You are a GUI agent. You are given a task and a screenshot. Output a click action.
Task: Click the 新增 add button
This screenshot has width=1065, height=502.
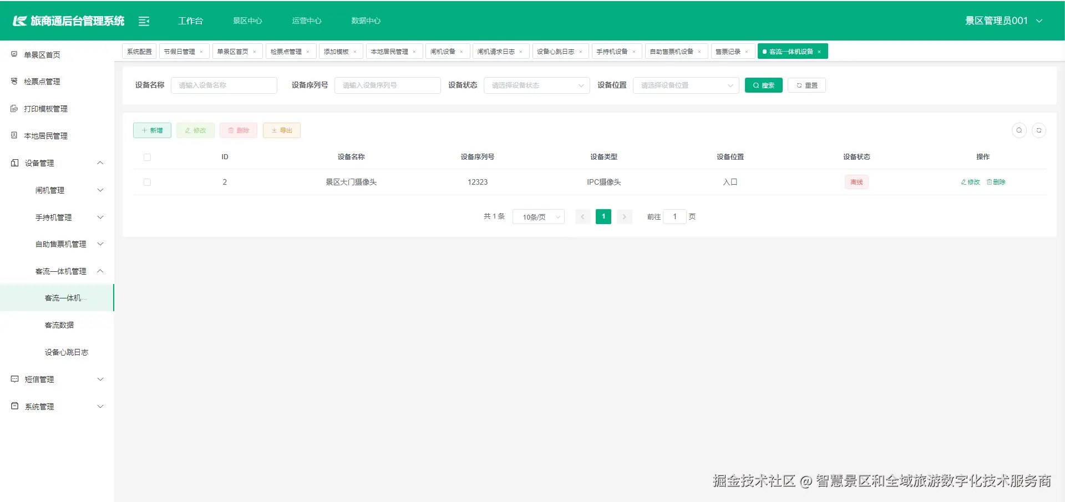(x=152, y=130)
